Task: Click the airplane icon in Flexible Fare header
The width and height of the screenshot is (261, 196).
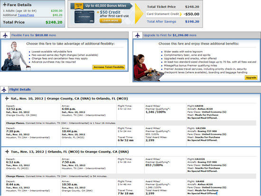Action: pos(5,35)
